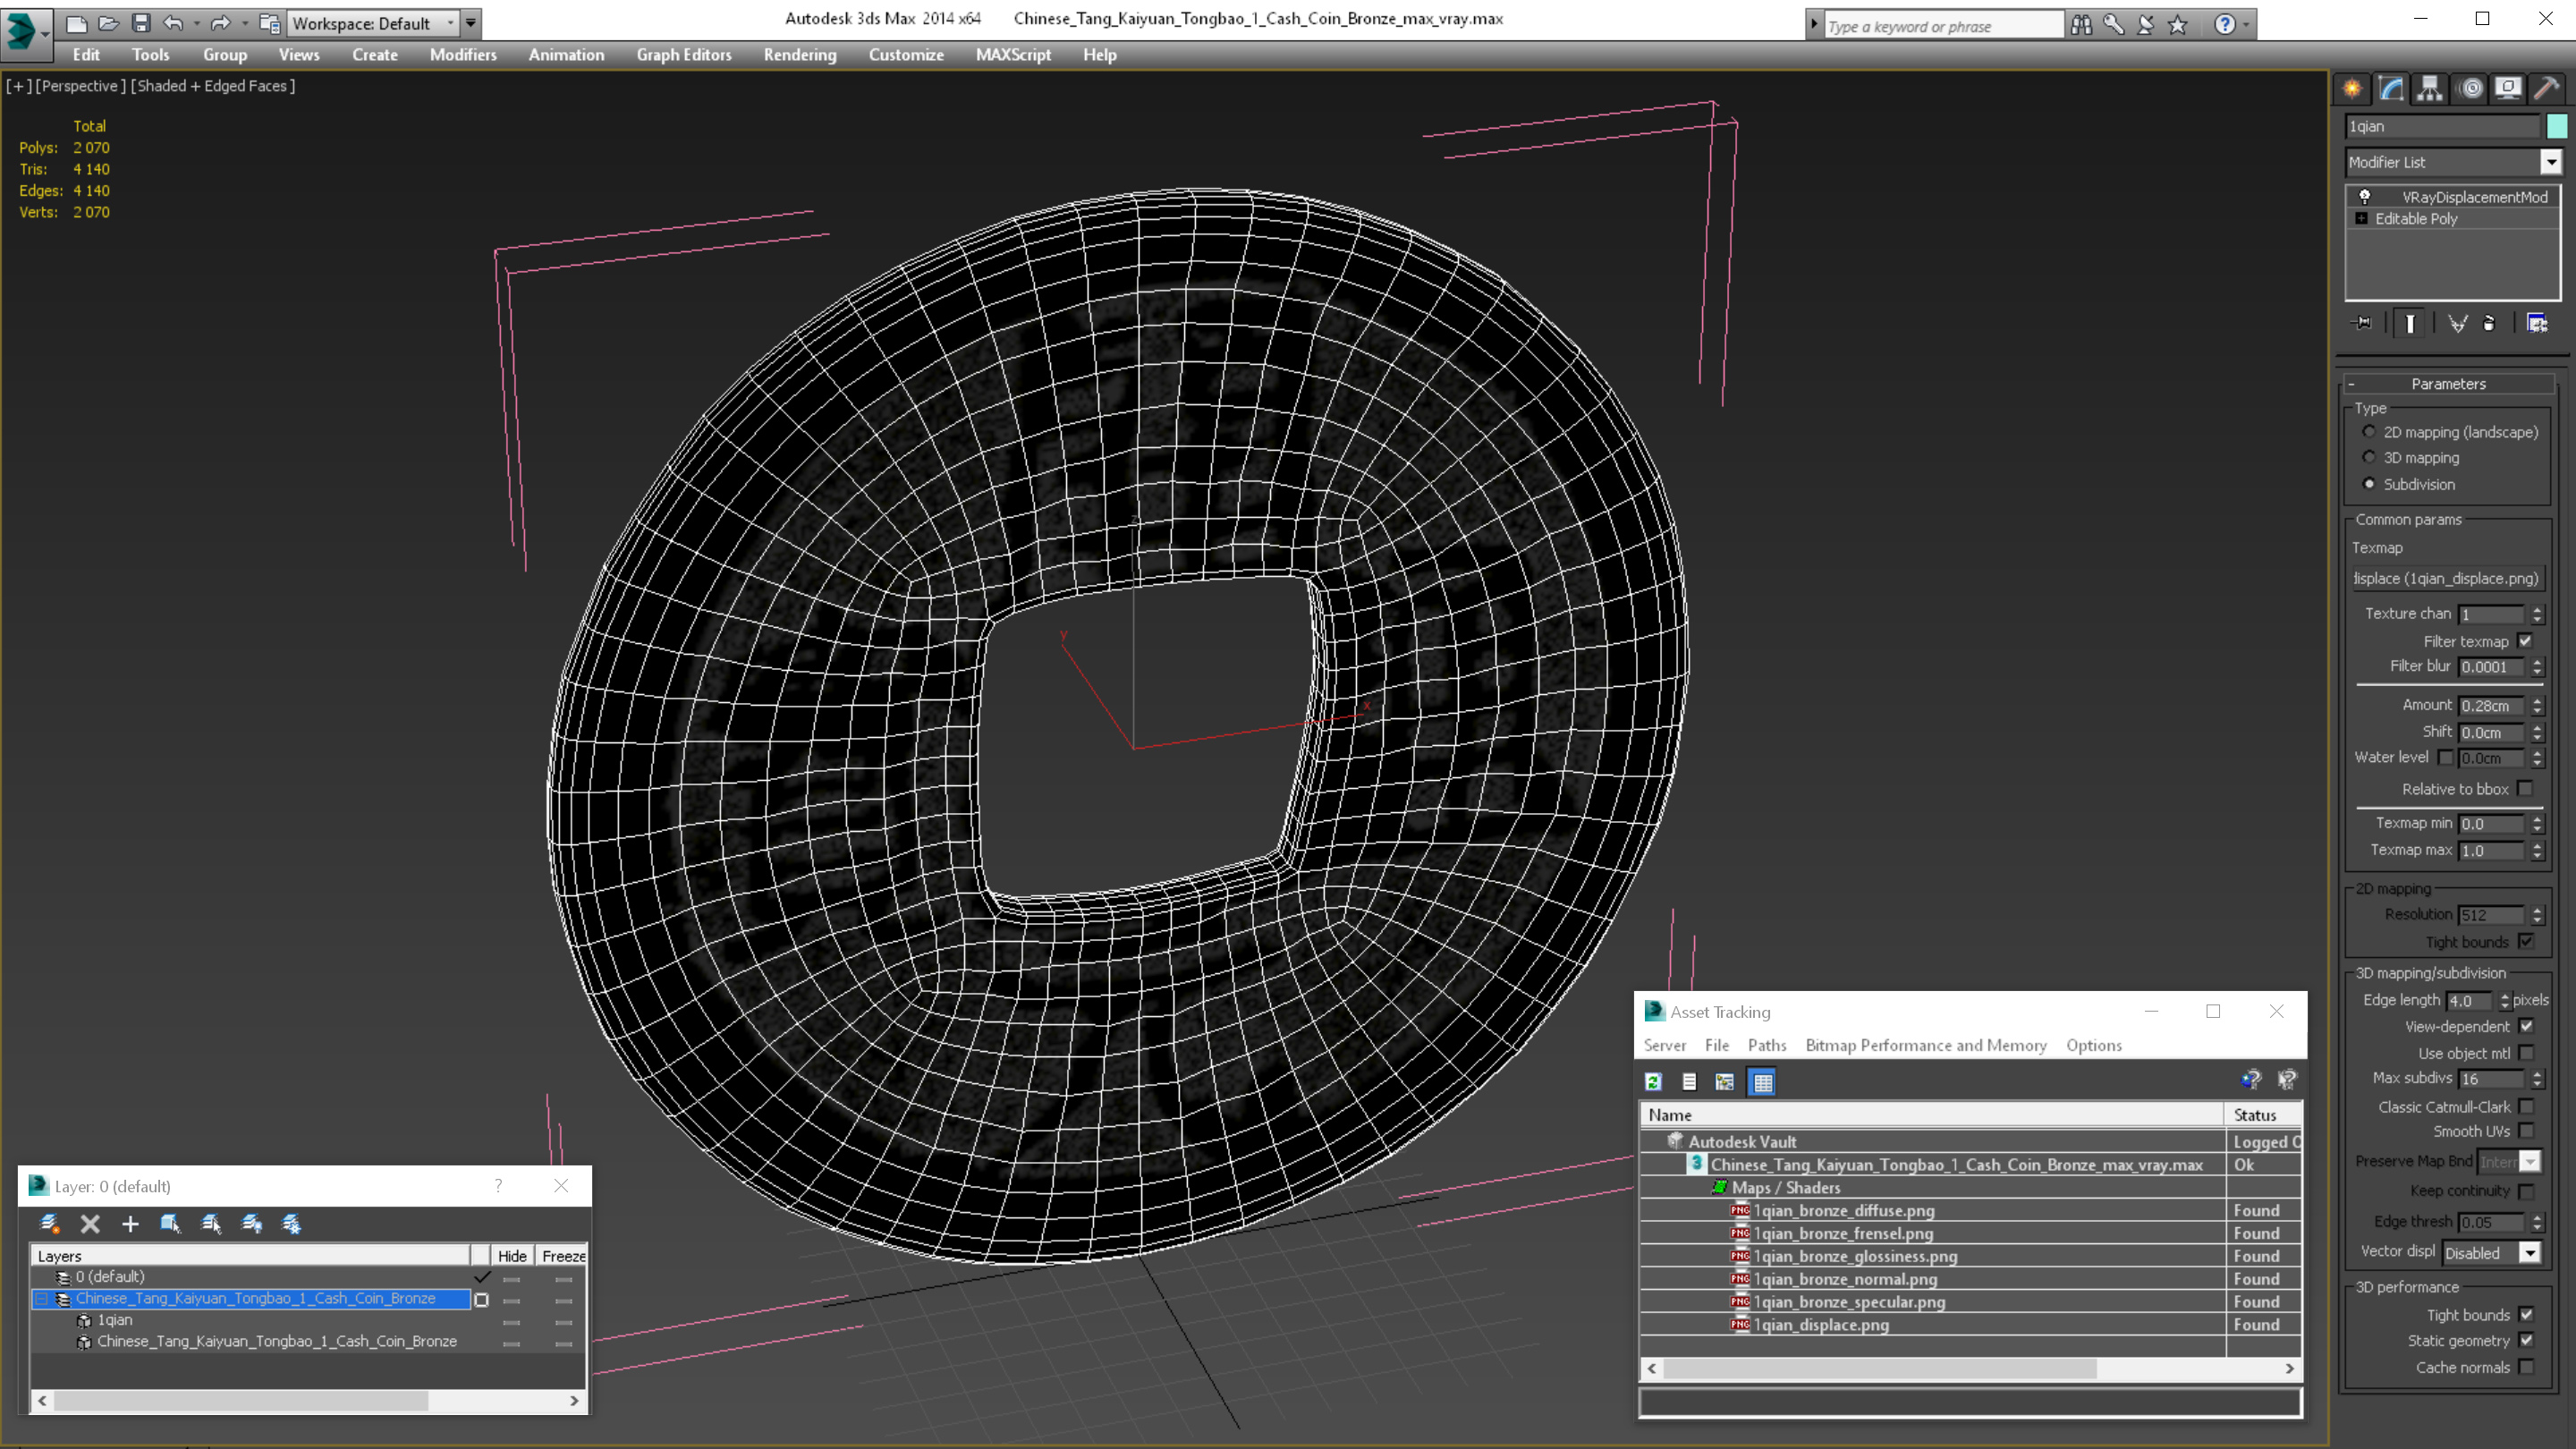Select Subdivision radio button
The width and height of the screenshot is (2576, 1449).
tap(2369, 484)
